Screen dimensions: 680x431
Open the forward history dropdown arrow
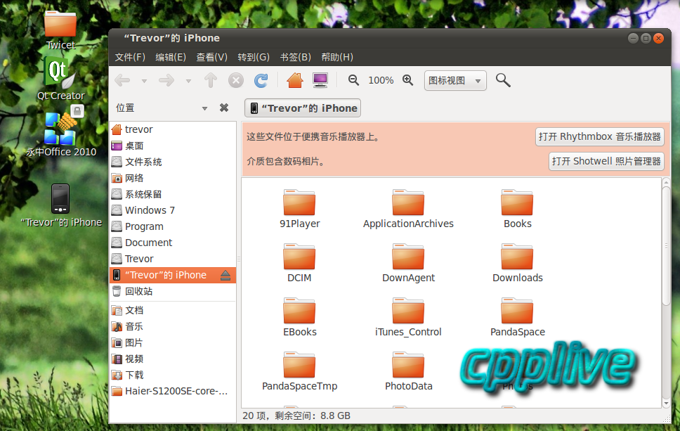(x=188, y=81)
